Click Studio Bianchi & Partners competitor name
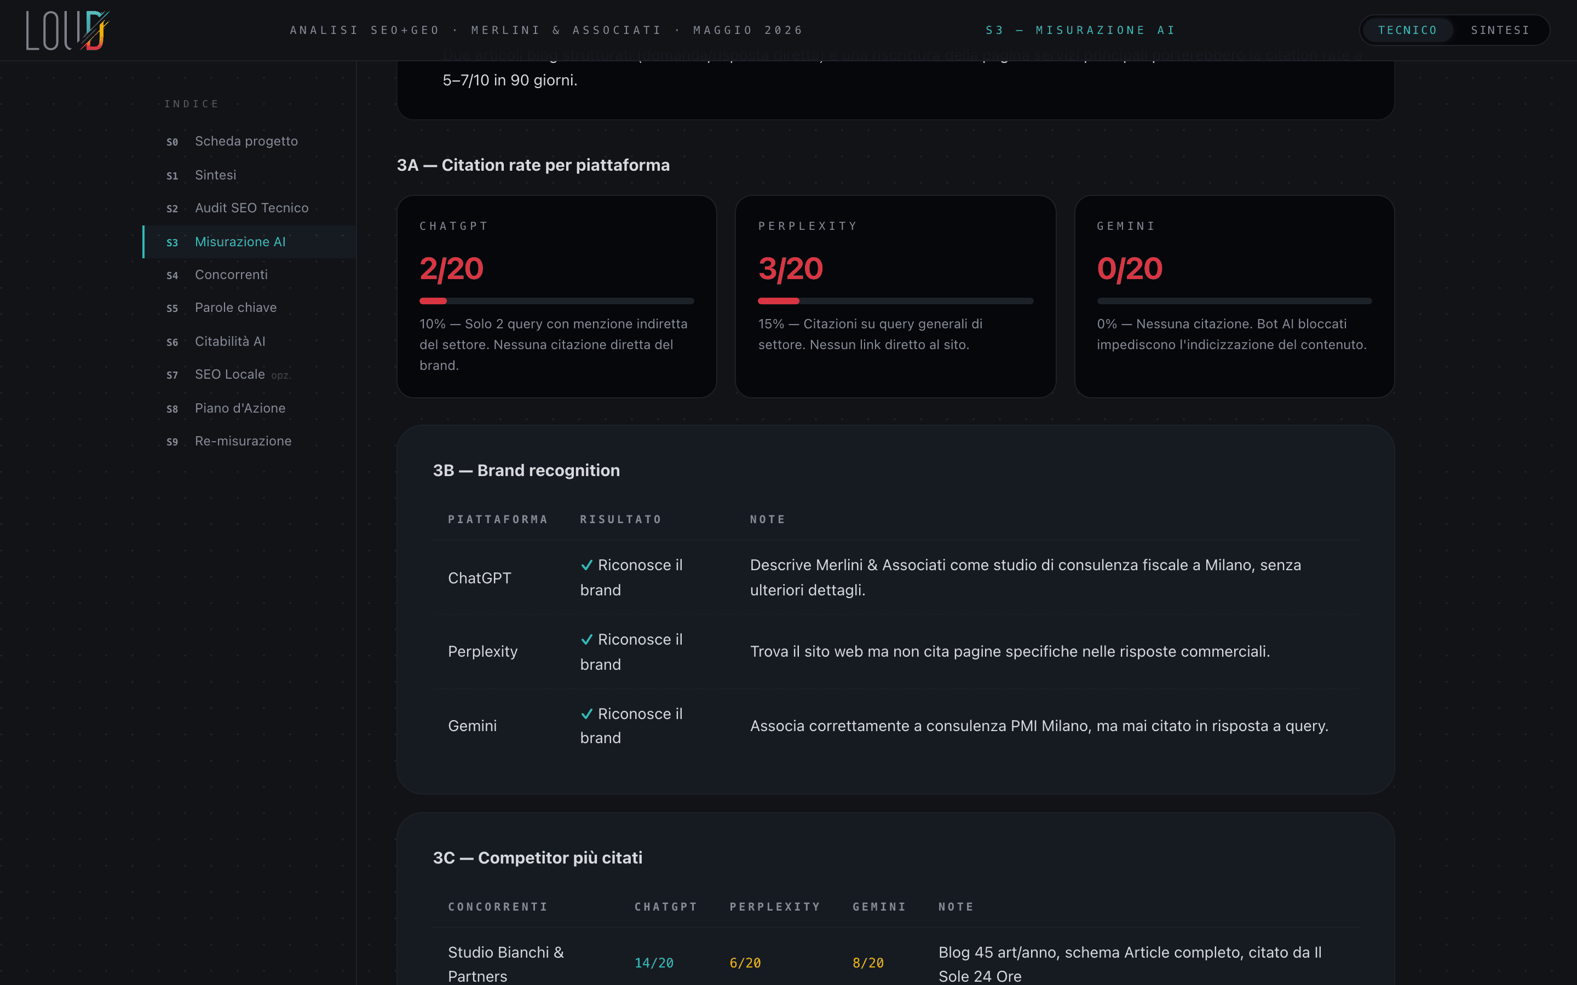Screen dimensions: 1577x985 [507, 964]
